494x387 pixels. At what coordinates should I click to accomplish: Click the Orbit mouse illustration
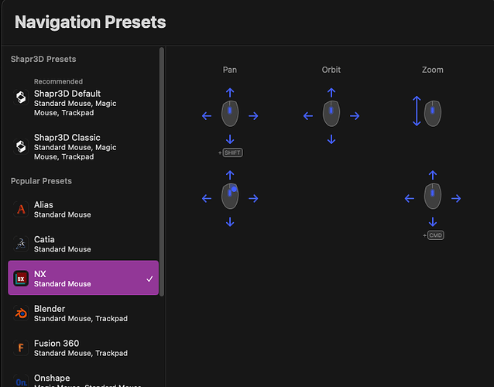[331, 115]
